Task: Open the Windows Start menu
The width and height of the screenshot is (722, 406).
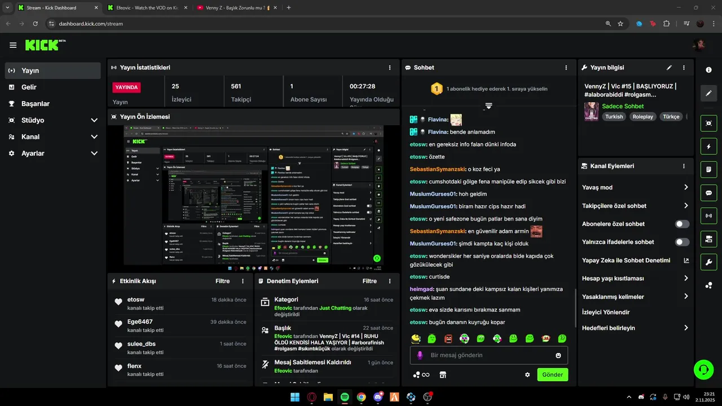Action: (295, 397)
